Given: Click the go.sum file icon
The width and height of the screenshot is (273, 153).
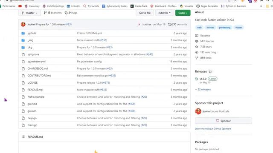Looking at the screenshot, I should pos(23,111).
